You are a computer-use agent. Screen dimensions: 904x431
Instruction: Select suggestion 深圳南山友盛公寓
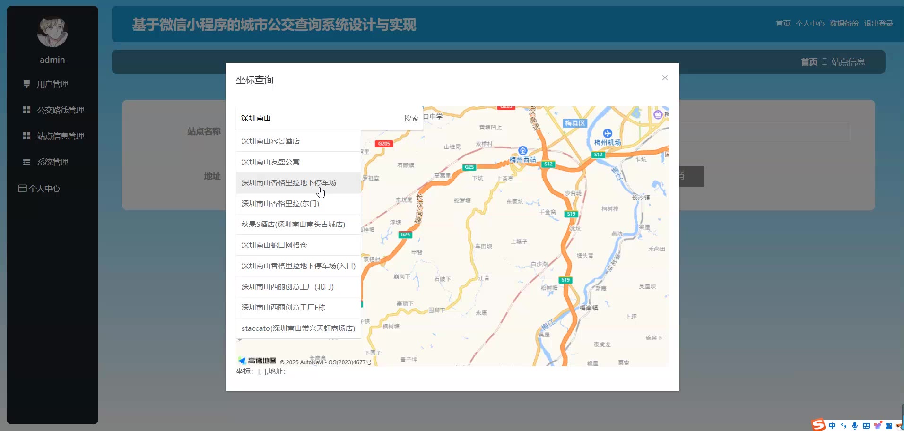pyautogui.click(x=298, y=162)
